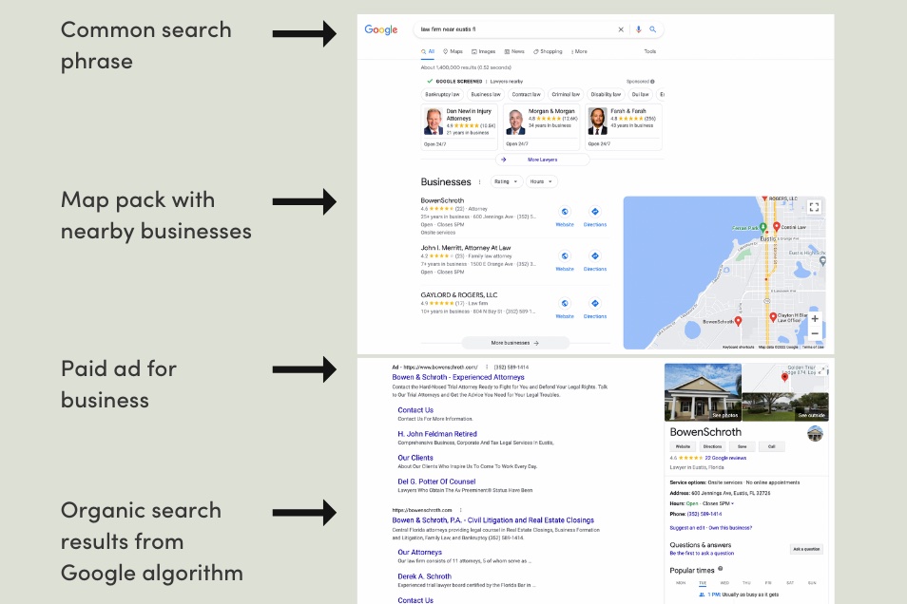Click the knowledge panel Directions button
The height and width of the screenshot is (604, 907).
[x=713, y=446]
